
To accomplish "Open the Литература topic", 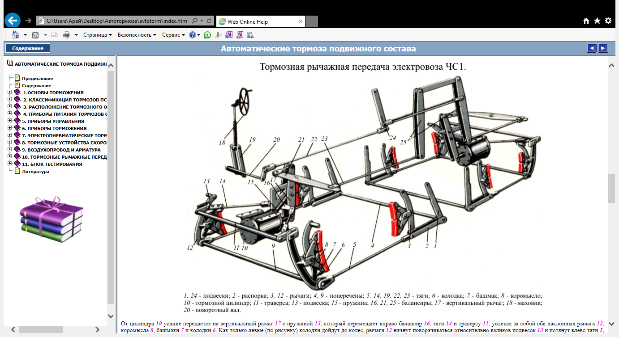I will pyautogui.click(x=36, y=171).
